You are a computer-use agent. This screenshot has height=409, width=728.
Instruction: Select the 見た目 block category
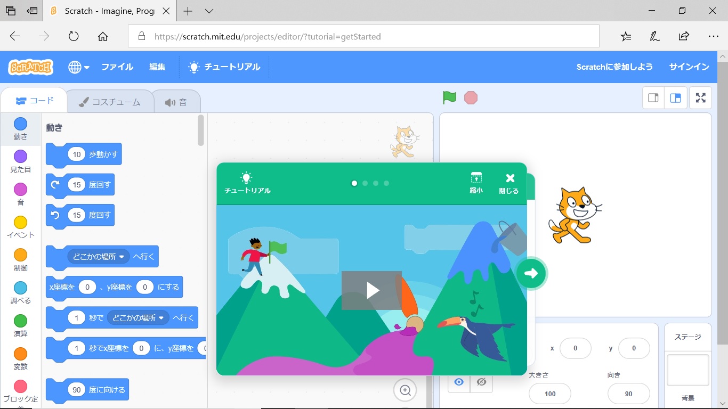20,162
